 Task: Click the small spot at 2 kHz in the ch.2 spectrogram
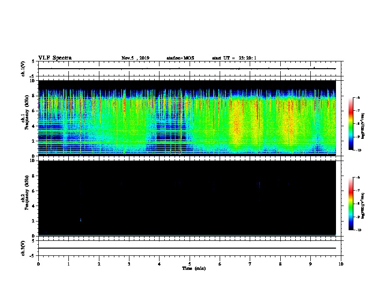pos(80,220)
